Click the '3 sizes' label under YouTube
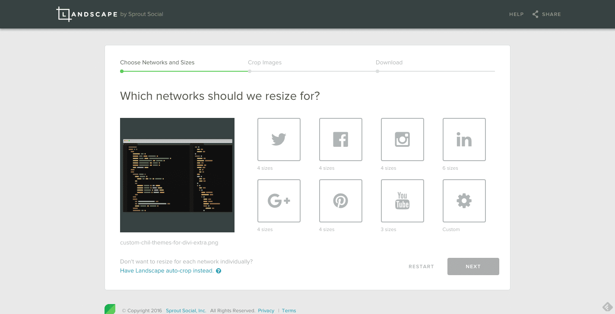 coord(388,229)
